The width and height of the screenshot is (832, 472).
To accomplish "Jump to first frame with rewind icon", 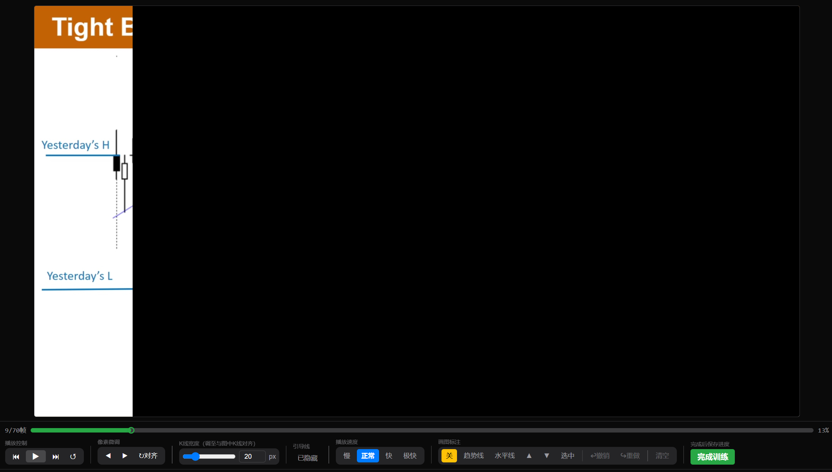I will pos(16,457).
